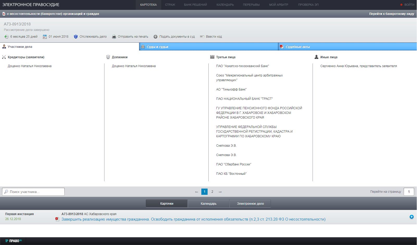This screenshot has width=417, height=245.
Task: Click the shield icon to track the case
Action: [x=76, y=37]
